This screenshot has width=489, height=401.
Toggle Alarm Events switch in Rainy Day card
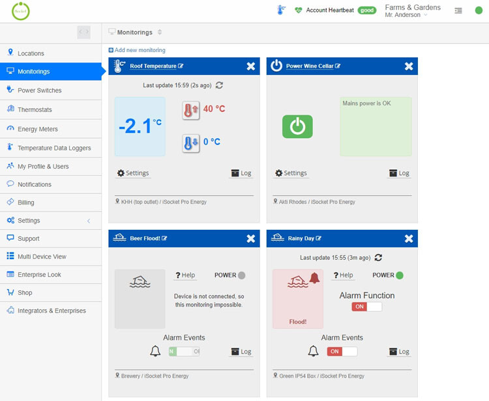(342, 352)
